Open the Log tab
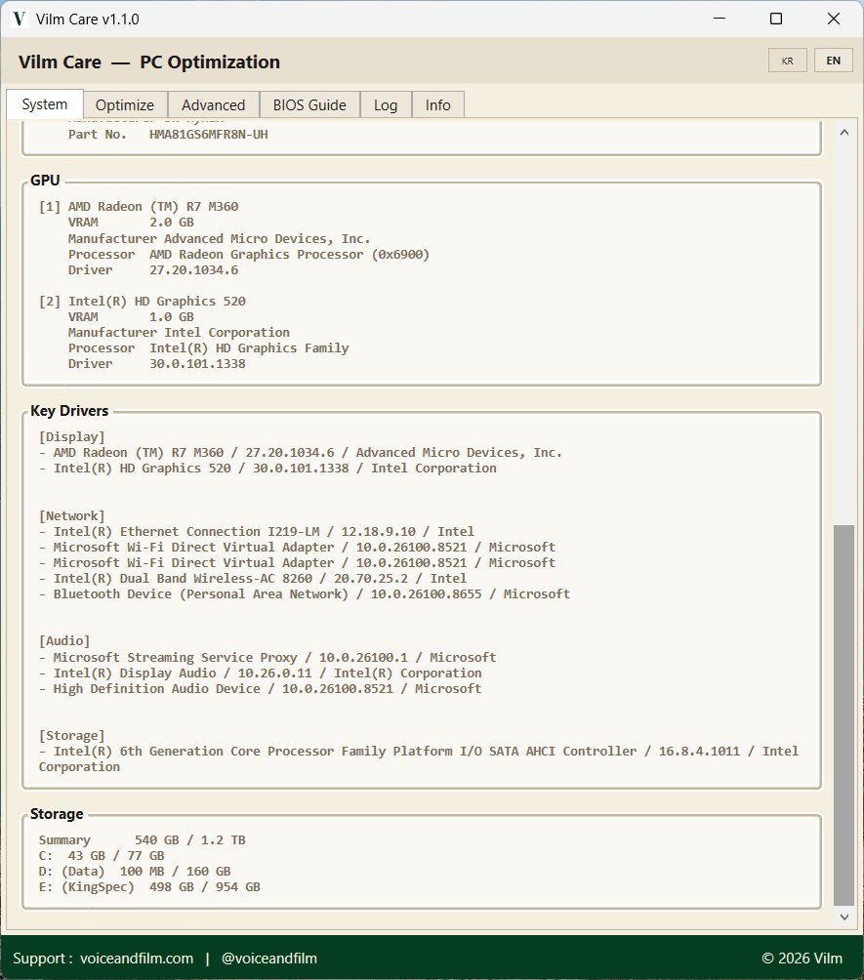 pos(386,105)
